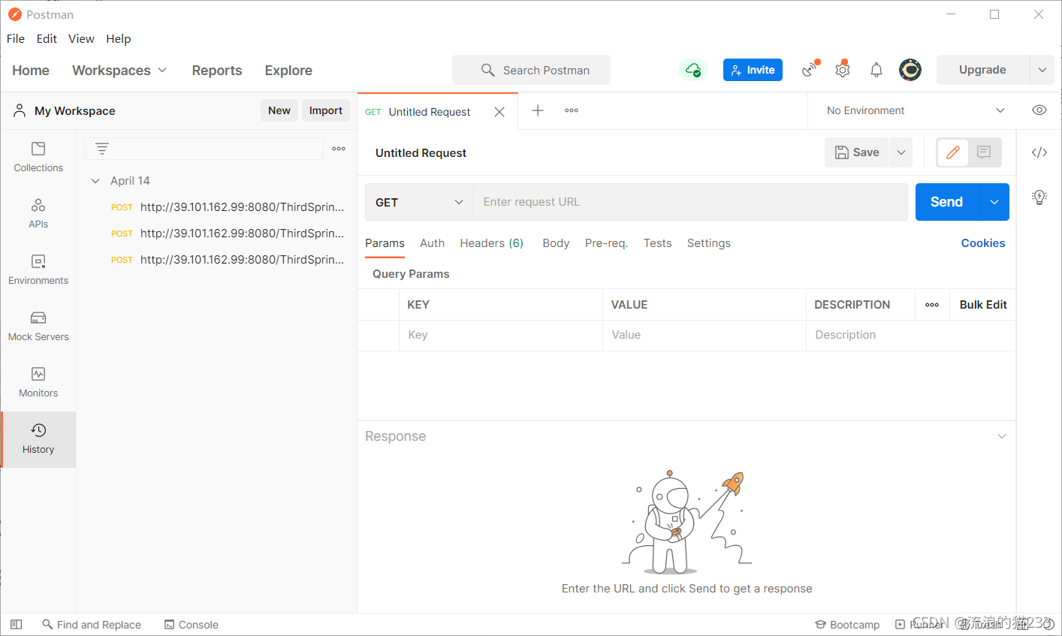Open the settings gear icon
1062x636 pixels.
tap(843, 70)
